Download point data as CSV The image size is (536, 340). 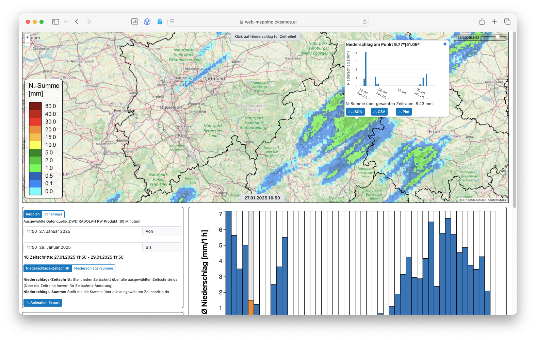379,112
